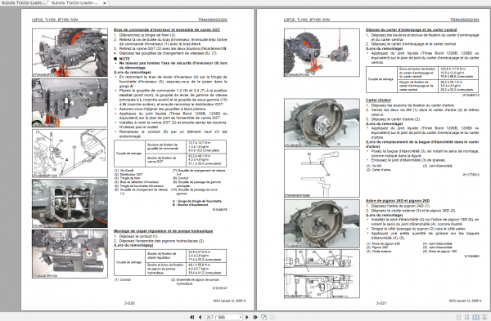This screenshot has height=321, width=491.
Task: Click shaft housing photo under Carter d'arbre
Action: point(322,123)
